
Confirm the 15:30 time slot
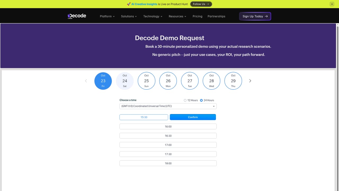click(193, 117)
